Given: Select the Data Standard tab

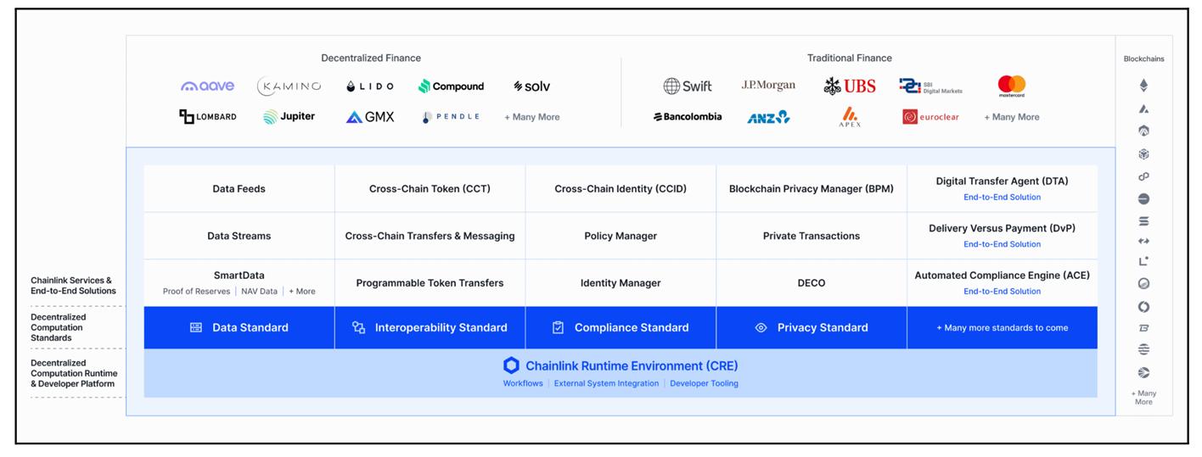Looking at the screenshot, I should [239, 327].
